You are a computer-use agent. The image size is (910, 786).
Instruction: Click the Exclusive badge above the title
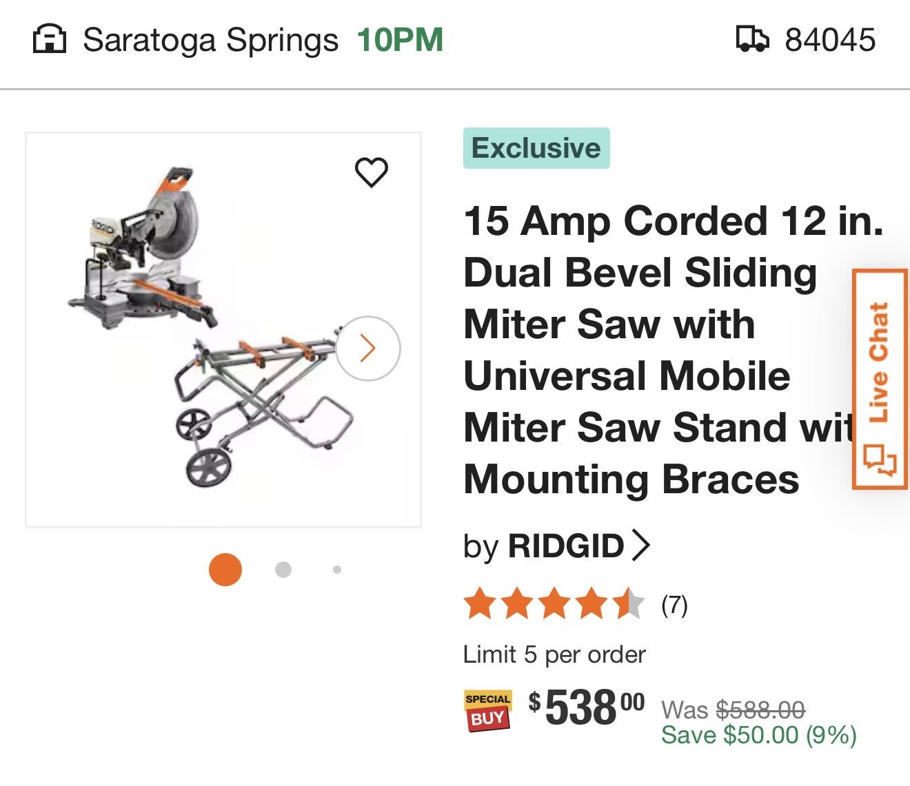coord(537,147)
